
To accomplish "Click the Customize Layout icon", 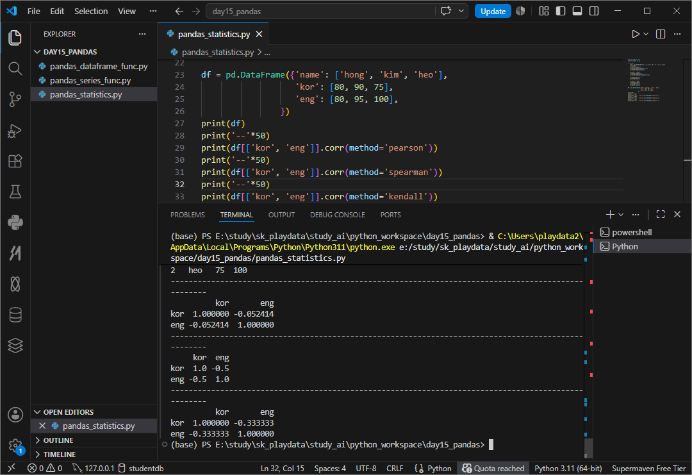I will [x=544, y=11].
